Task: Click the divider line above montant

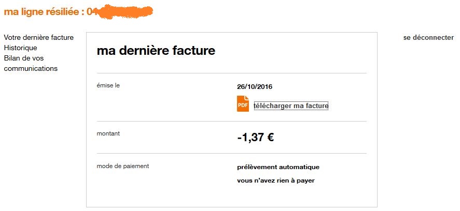Action: (231, 122)
